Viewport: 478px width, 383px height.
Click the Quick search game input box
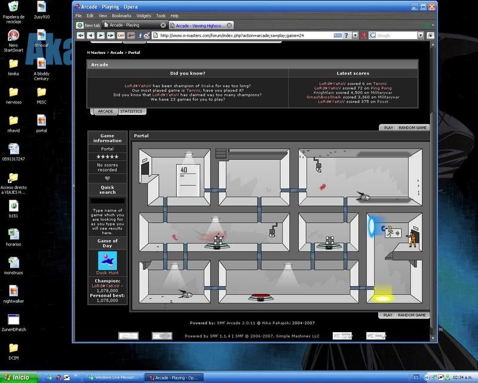click(108, 200)
